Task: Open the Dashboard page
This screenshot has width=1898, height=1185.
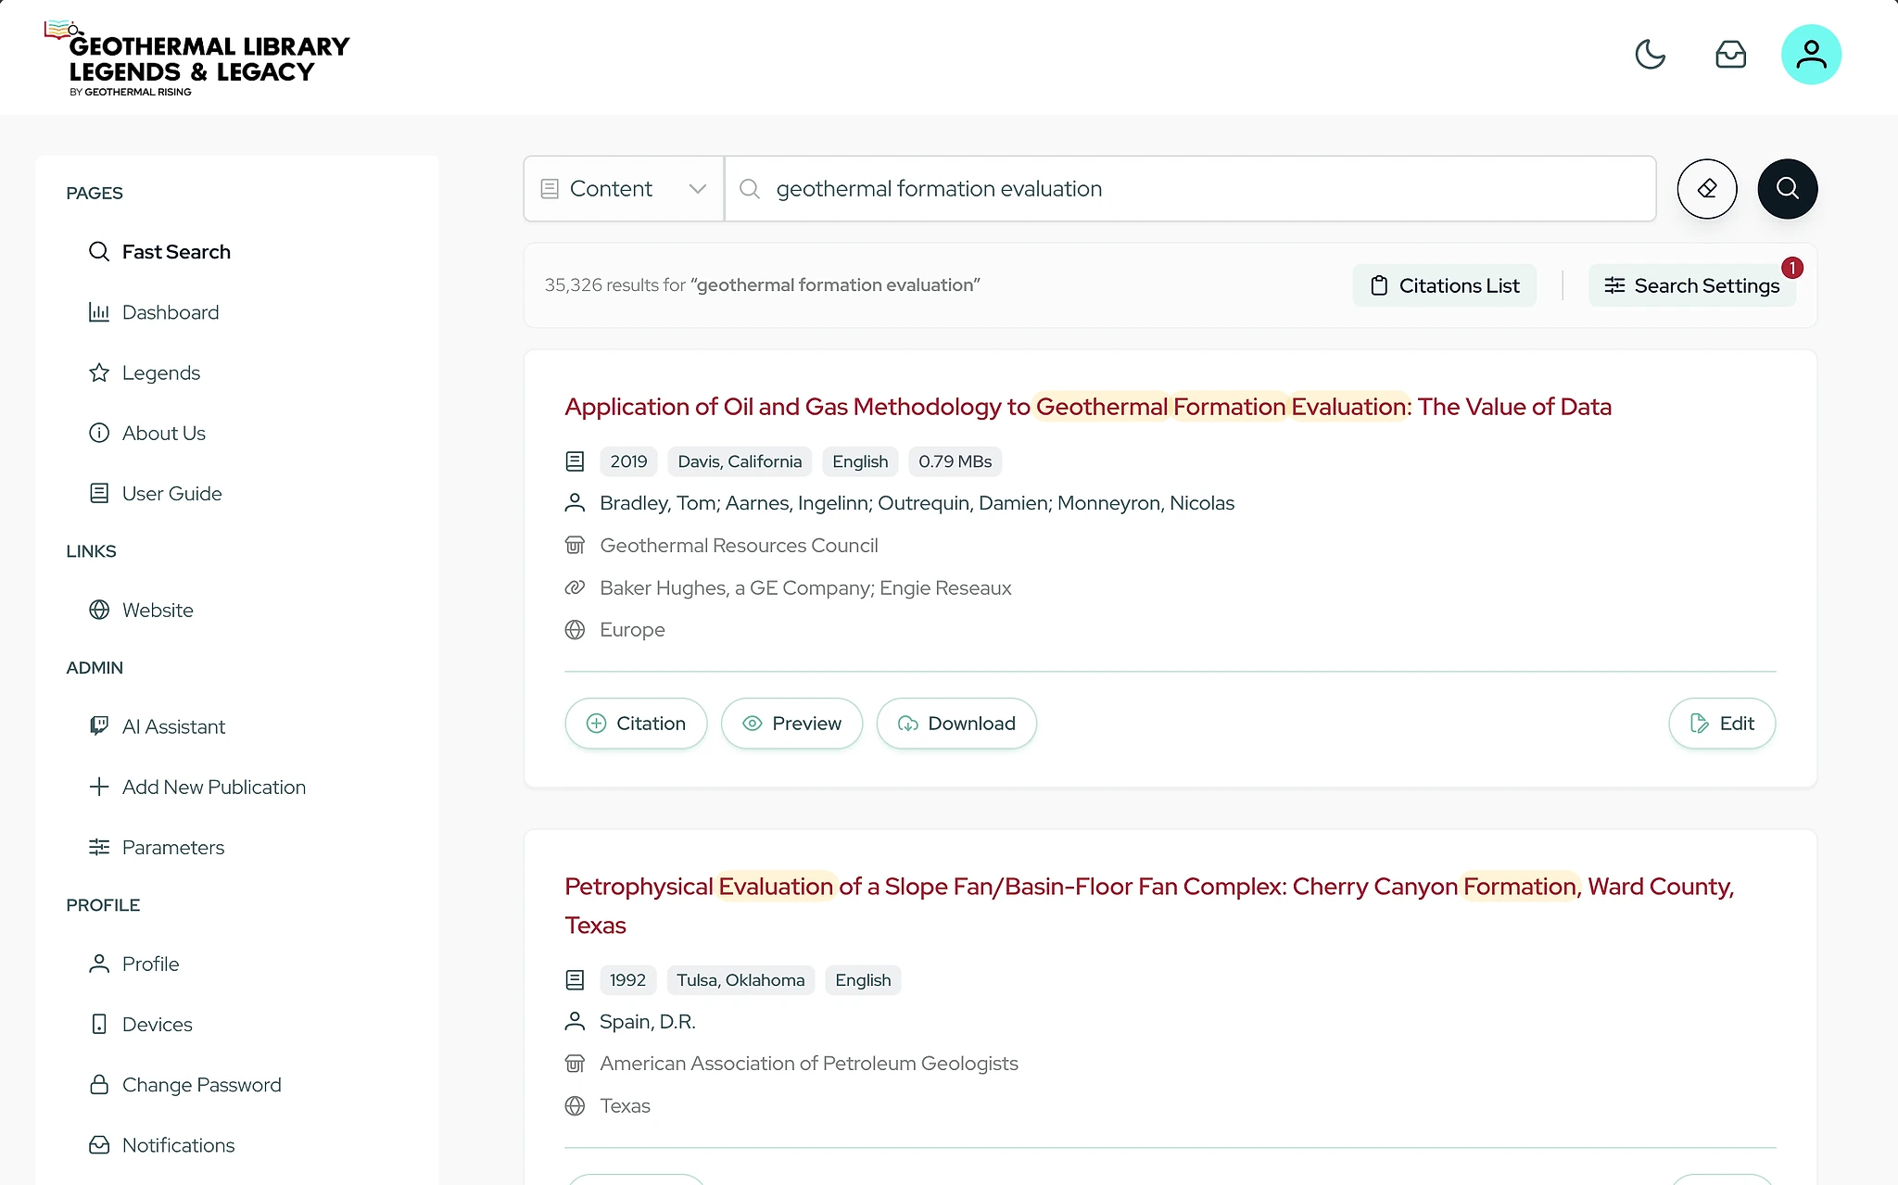Action: pyautogui.click(x=170, y=312)
